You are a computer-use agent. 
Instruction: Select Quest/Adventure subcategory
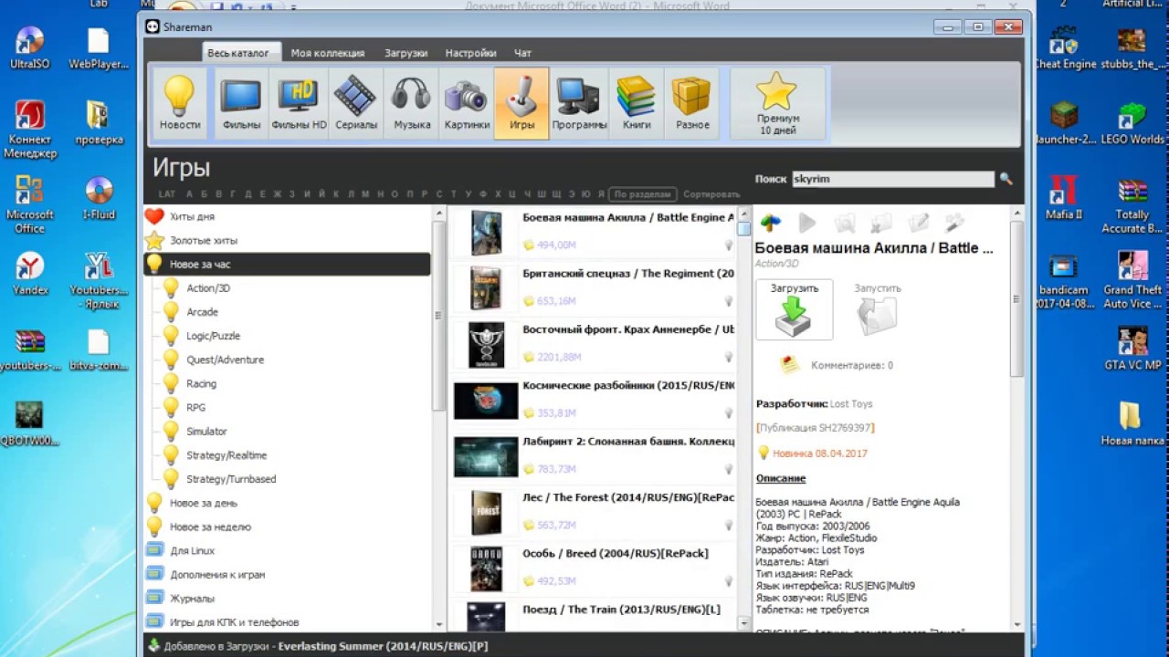pos(225,360)
